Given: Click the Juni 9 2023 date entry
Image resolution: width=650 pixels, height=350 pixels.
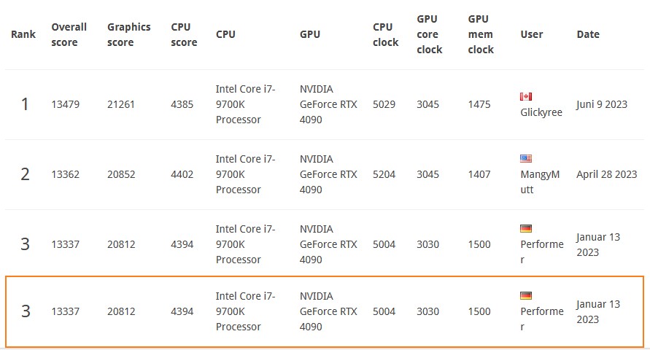Looking at the screenshot, I should tap(602, 104).
